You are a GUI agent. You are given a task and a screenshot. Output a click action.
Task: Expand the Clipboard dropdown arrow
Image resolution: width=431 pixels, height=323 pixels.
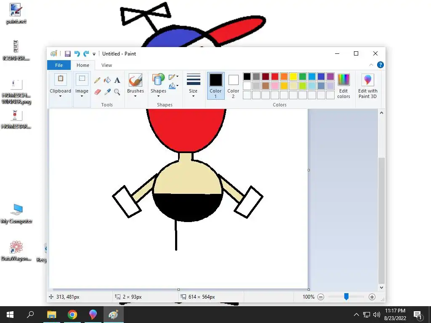tap(60, 96)
